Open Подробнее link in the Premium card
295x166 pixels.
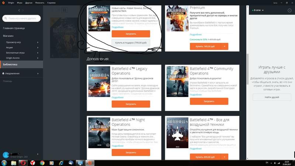click(196, 35)
